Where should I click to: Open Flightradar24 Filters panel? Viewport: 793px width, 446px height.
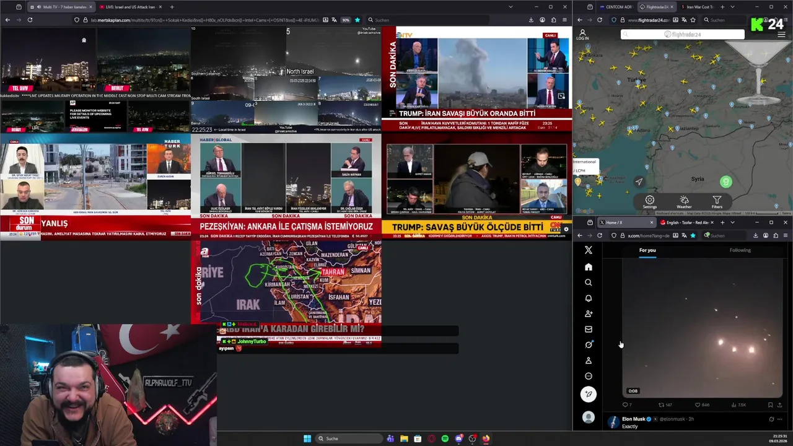click(717, 203)
